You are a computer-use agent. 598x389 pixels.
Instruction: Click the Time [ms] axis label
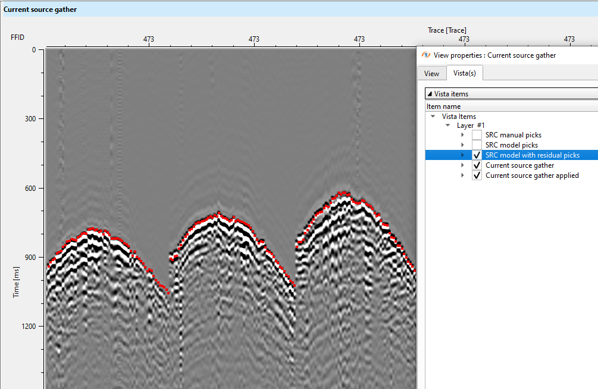[x=17, y=282]
